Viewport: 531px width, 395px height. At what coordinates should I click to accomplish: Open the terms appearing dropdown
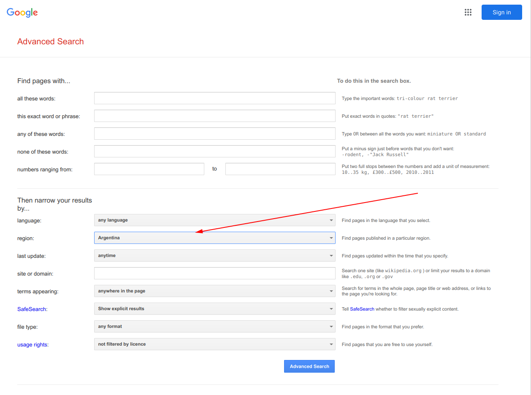(215, 291)
